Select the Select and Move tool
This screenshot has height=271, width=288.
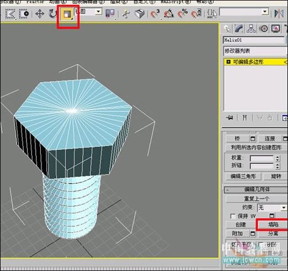click(x=40, y=14)
